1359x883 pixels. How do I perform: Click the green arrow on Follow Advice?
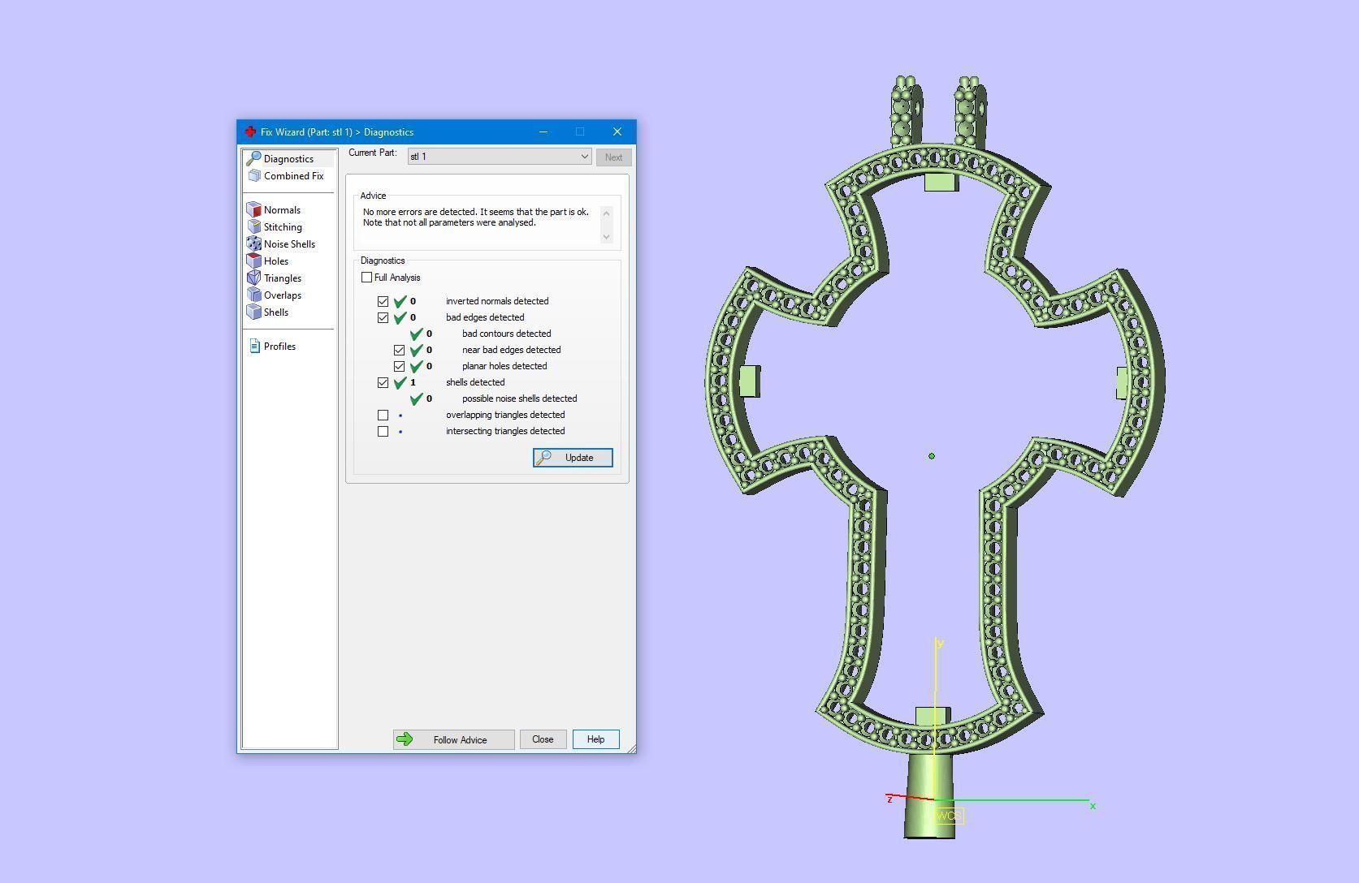click(405, 739)
